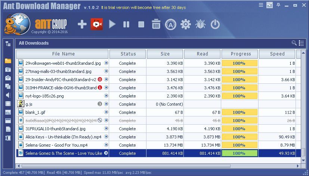Select 29volkswagen-web01-thumbStandard.jpg row

(x=159, y=63)
